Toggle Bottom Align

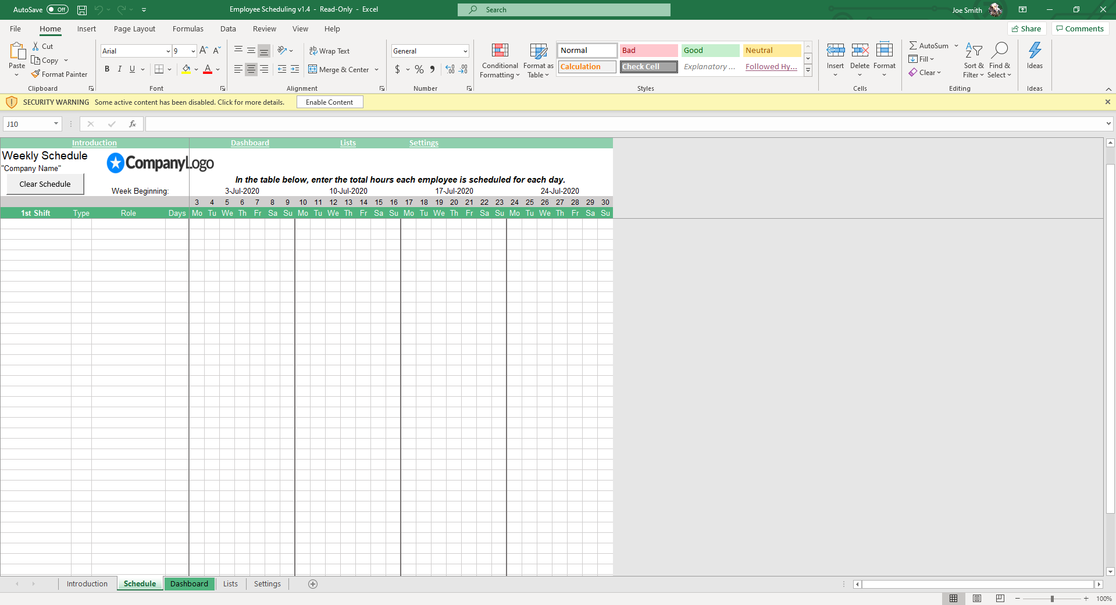pyautogui.click(x=264, y=51)
